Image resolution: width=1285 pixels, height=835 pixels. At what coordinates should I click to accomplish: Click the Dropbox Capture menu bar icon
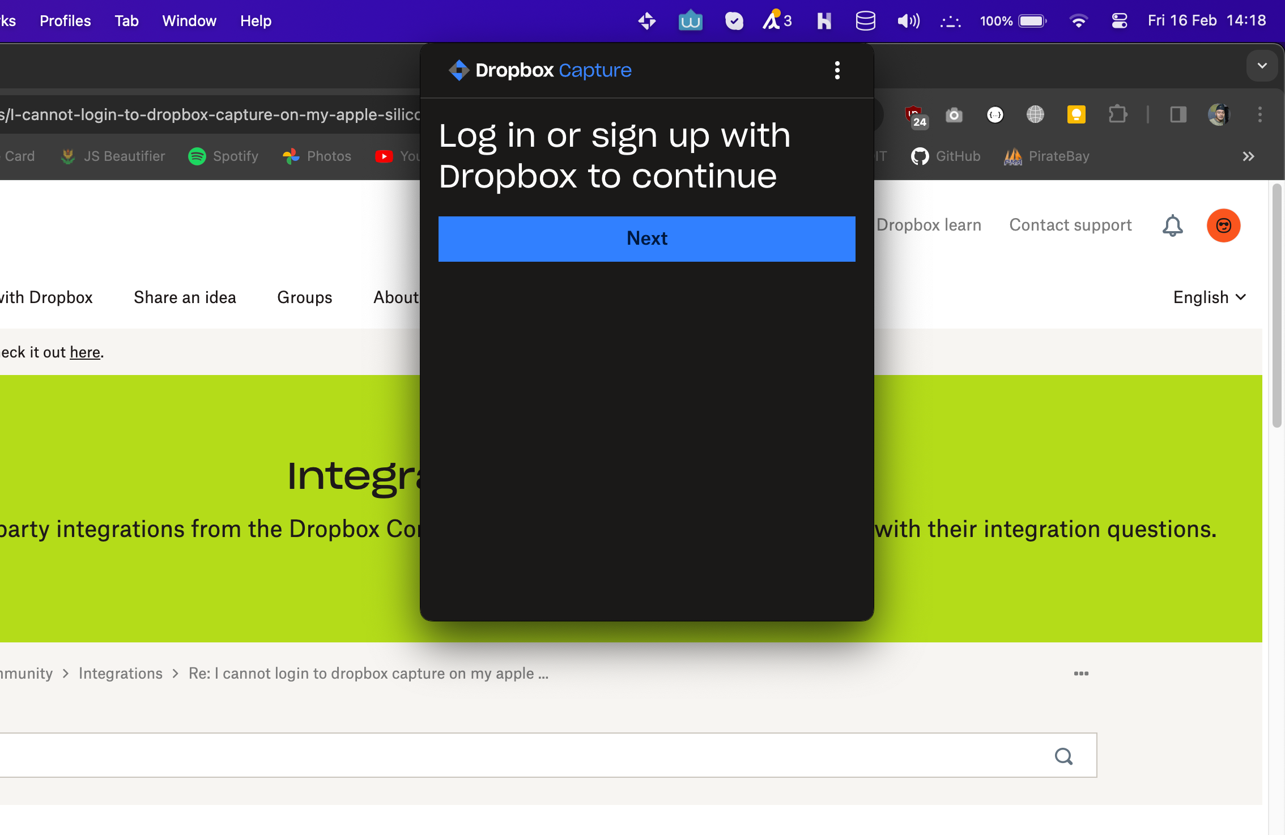pos(646,21)
